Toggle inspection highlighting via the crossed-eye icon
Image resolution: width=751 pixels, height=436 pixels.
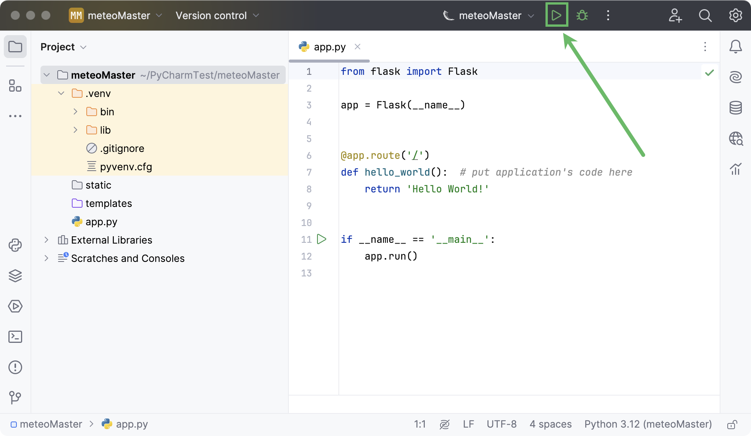pos(444,424)
